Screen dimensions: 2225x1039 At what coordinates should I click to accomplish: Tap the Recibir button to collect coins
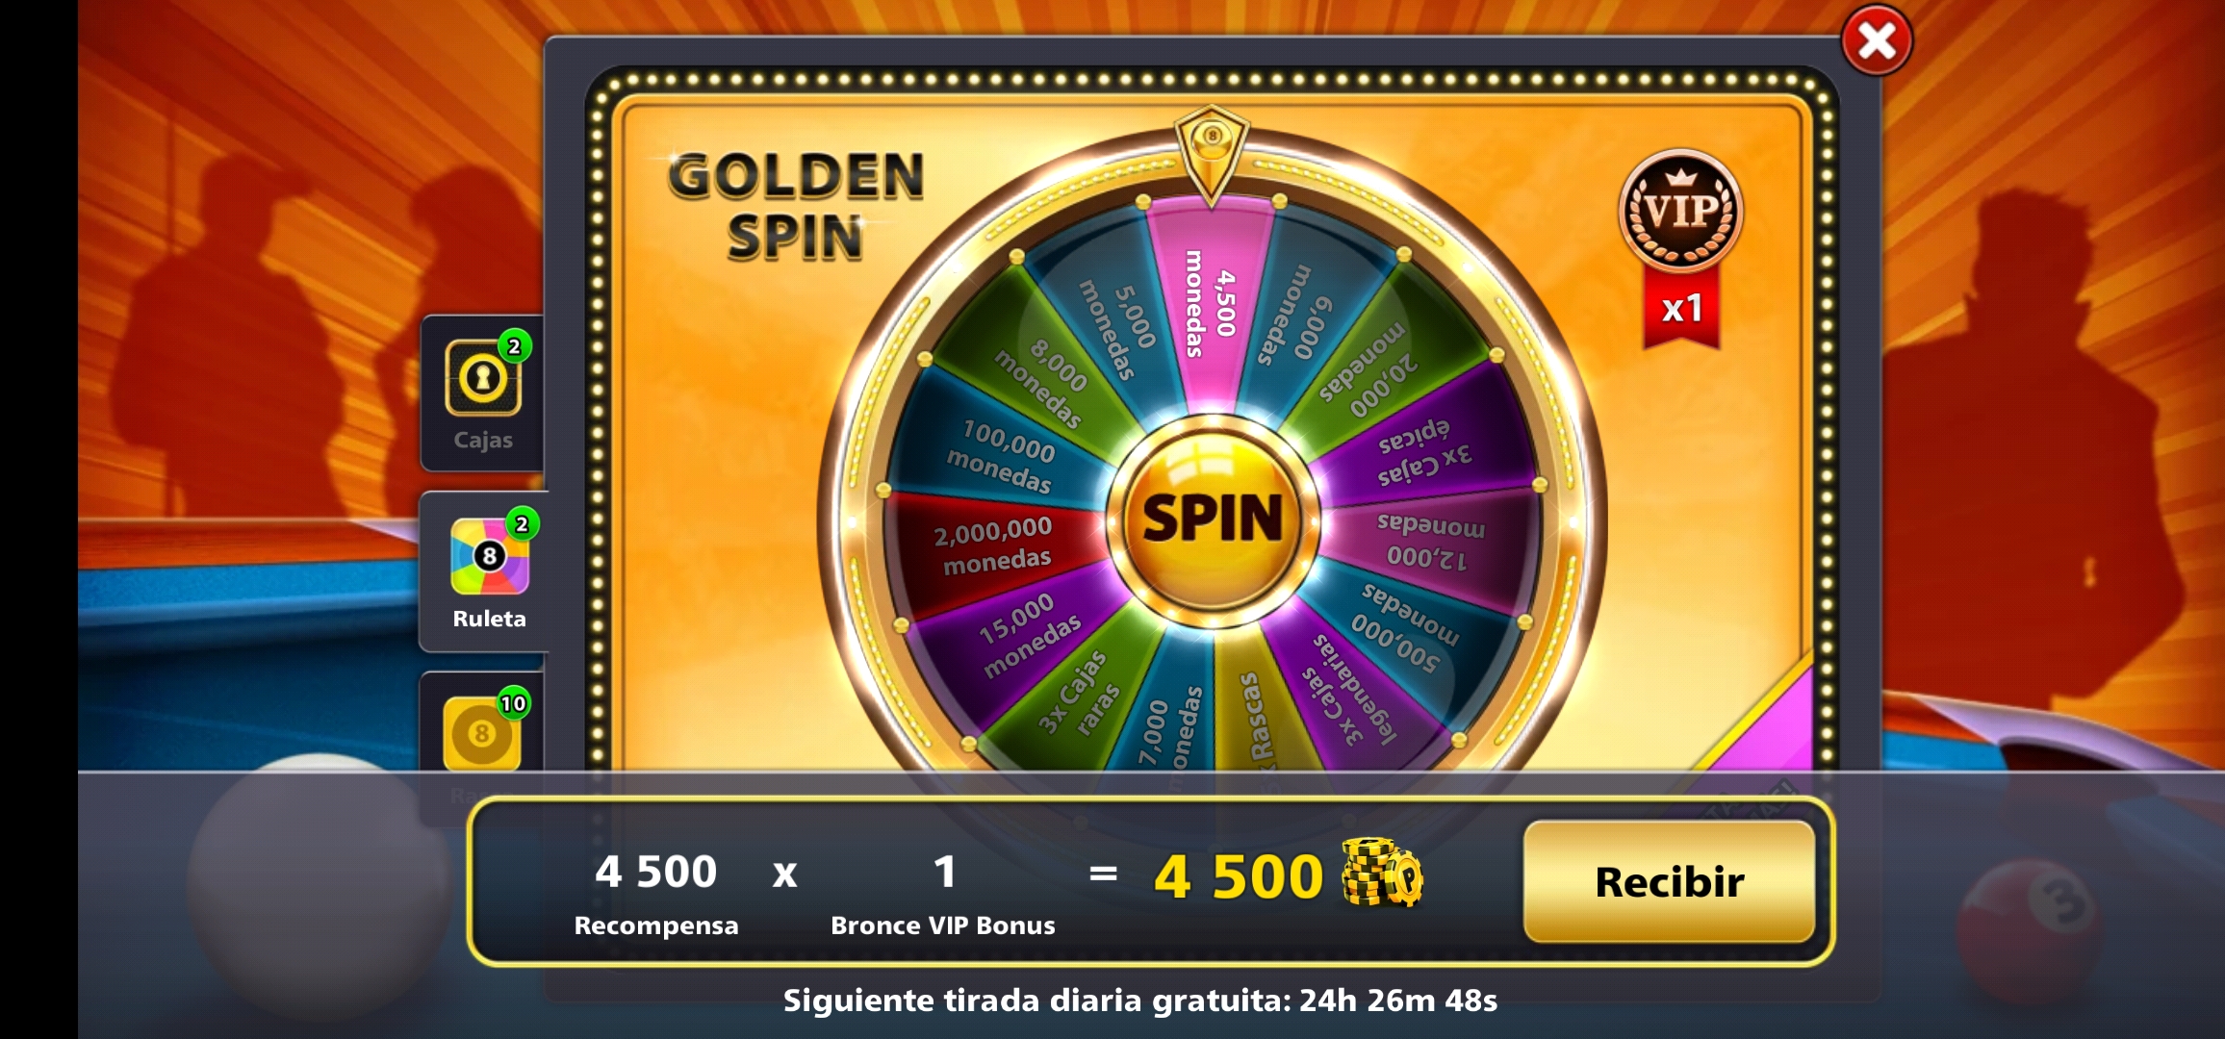click(x=1670, y=881)
